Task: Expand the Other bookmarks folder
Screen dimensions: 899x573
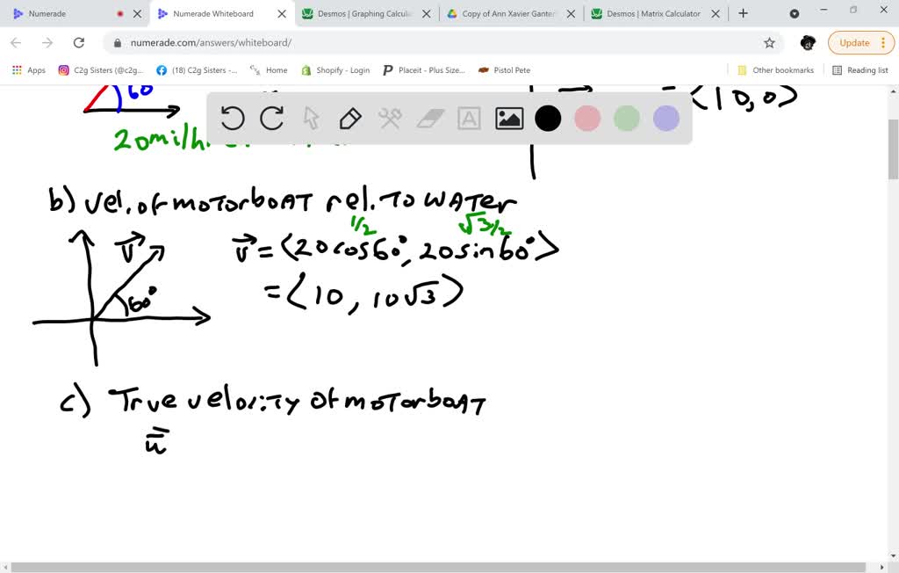Action: [775, 70]
